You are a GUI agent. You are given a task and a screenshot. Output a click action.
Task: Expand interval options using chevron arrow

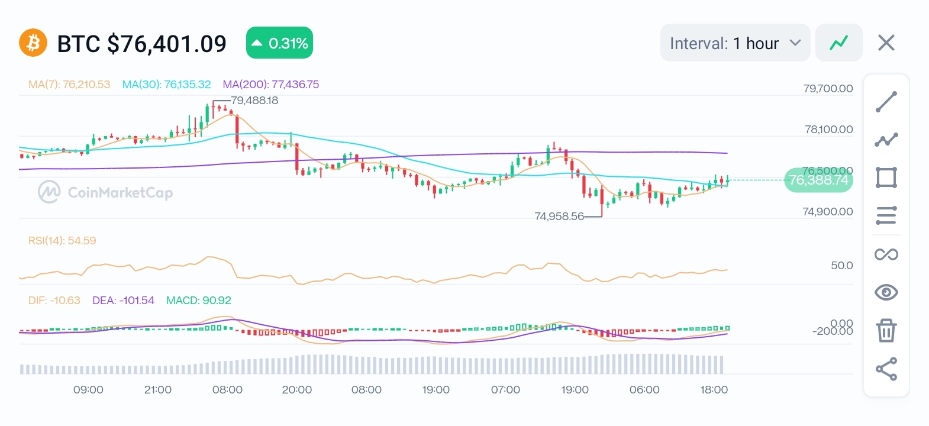[x=795, y=43]
